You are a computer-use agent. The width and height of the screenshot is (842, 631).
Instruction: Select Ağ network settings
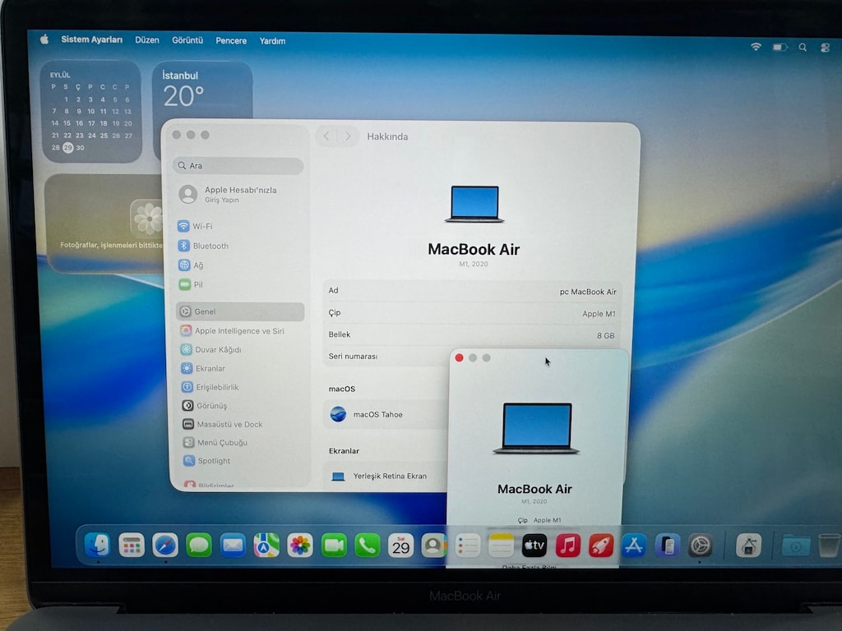click(191, 265)
